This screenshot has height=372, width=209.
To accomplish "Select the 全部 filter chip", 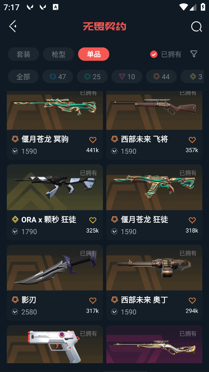I will [x=23, y=76].
